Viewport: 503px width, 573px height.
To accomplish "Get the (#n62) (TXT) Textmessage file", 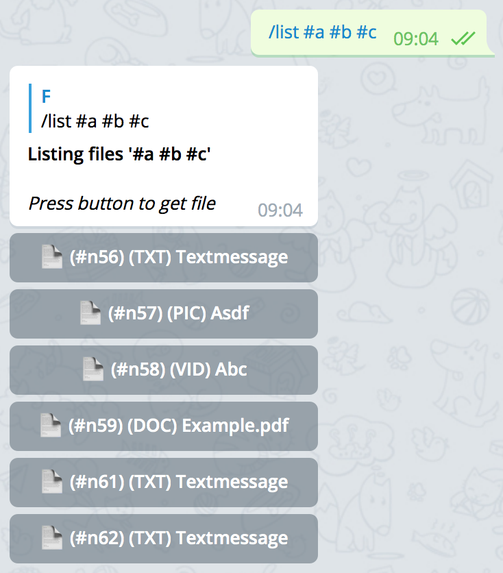I will pyautogui.click(x=164, y=539).
